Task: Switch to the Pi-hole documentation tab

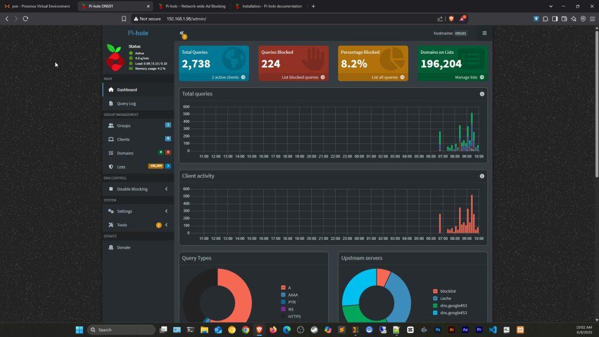Action: pos(269,6)
